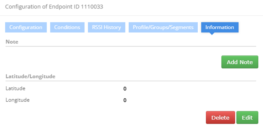Select the Profile/Groups/Segments tab
The height and width of the screenshot is (129, 263).
pyautogui.click(x=163, y=27)
